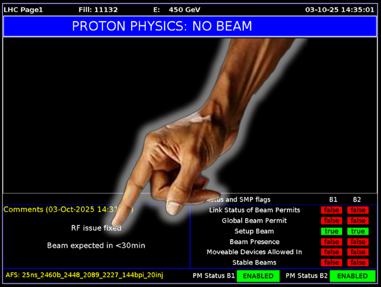
Task: Click the date and time stamp
Action: pyautogui.click(x=339, y=10)
